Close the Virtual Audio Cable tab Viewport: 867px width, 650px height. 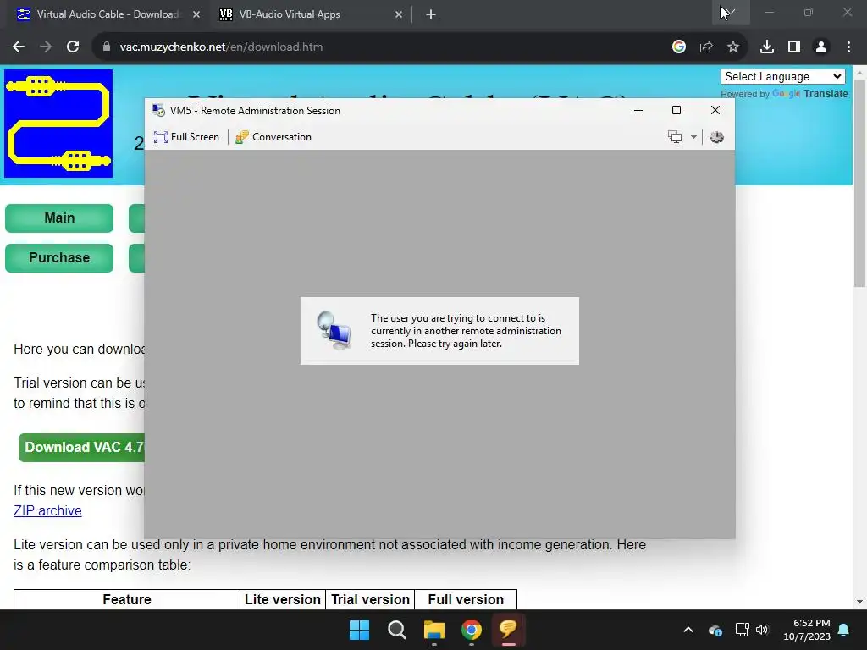pos(196,14)
